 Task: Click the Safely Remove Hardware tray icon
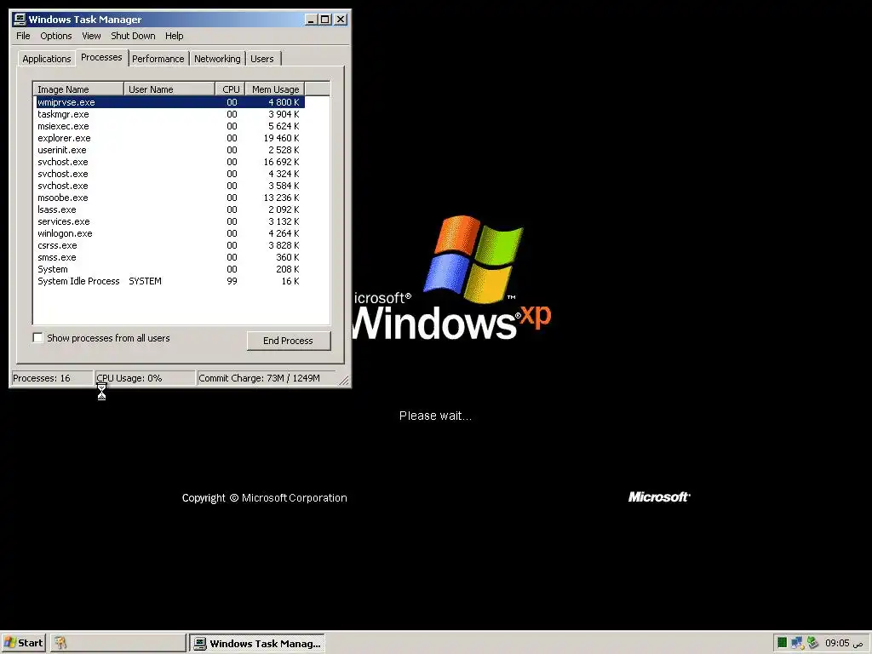coord(812,643)
